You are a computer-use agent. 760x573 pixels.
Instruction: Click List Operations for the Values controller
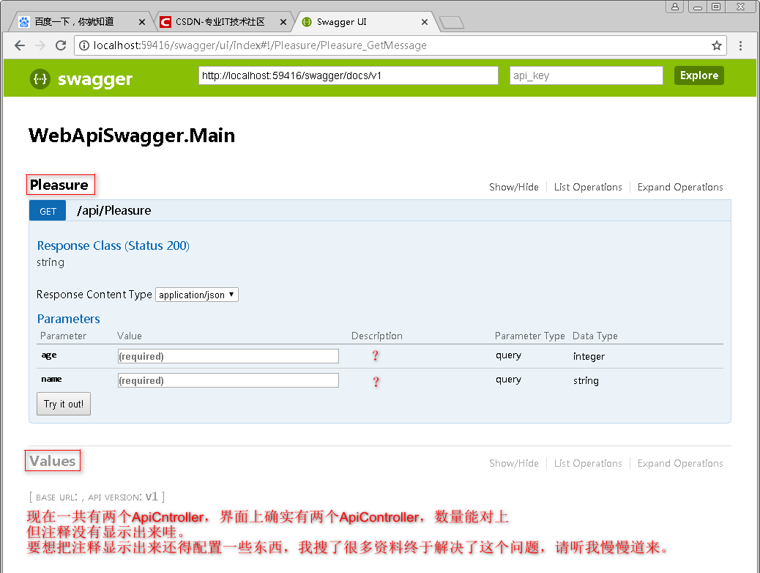click(588, 463)
